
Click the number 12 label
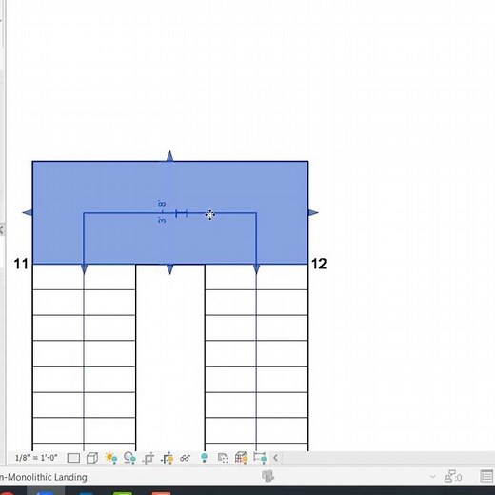319,264
